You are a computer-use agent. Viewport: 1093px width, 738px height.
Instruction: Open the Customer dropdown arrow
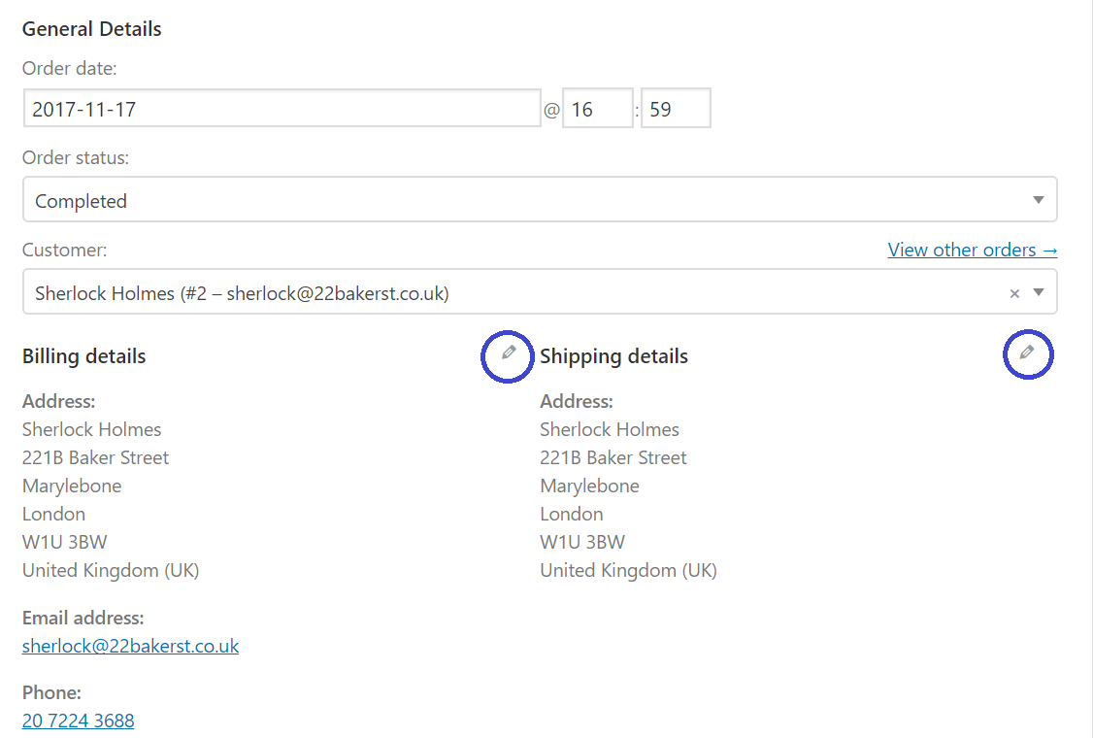click(x=1039, y=292)
